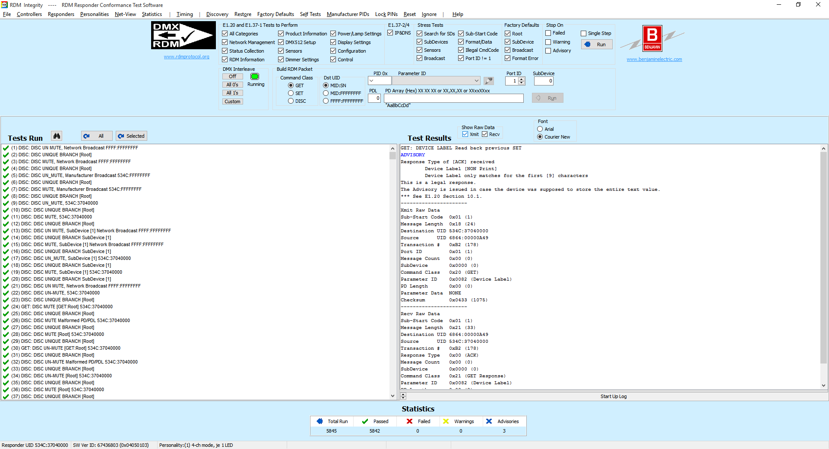The image size is (829, 449).
Task: Open the Manufacturer PIDs menu
Action: point(348,14)
